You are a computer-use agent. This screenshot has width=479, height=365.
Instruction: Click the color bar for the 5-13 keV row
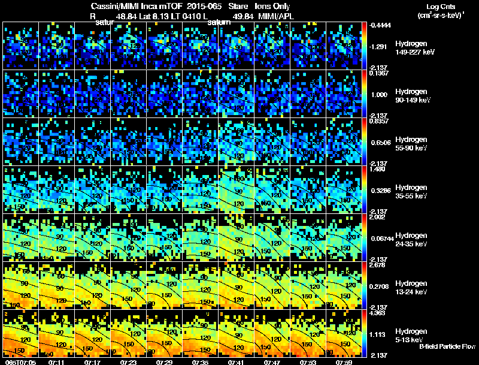coord(364,334)
